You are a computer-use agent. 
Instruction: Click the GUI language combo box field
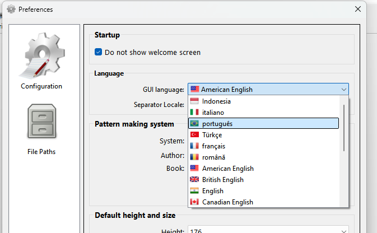(263, 90)
